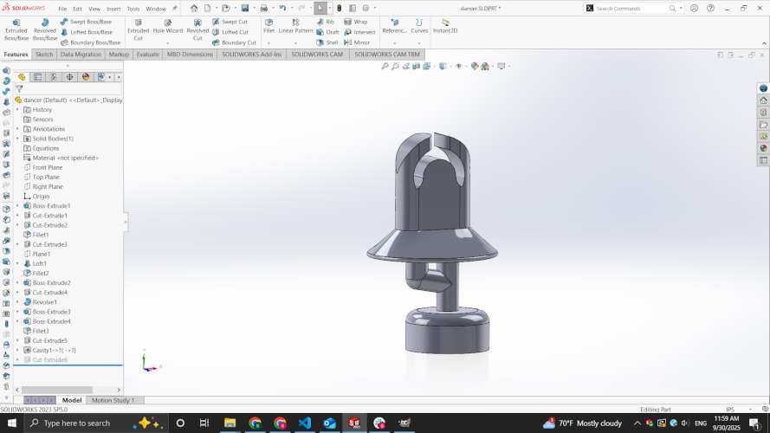Click the Edit Appearance color ball

coord(475,66)
